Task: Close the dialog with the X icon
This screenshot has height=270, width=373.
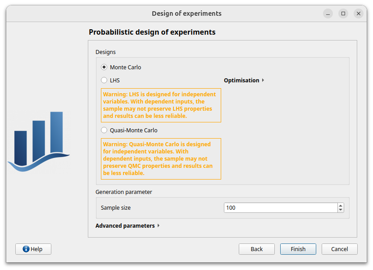Action: click(x=359, y=13)
